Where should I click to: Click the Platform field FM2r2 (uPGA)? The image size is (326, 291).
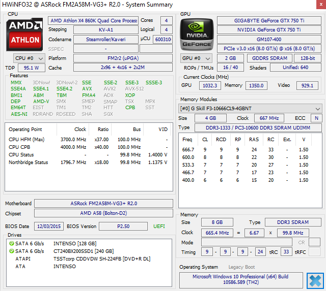tap(123, 58)
